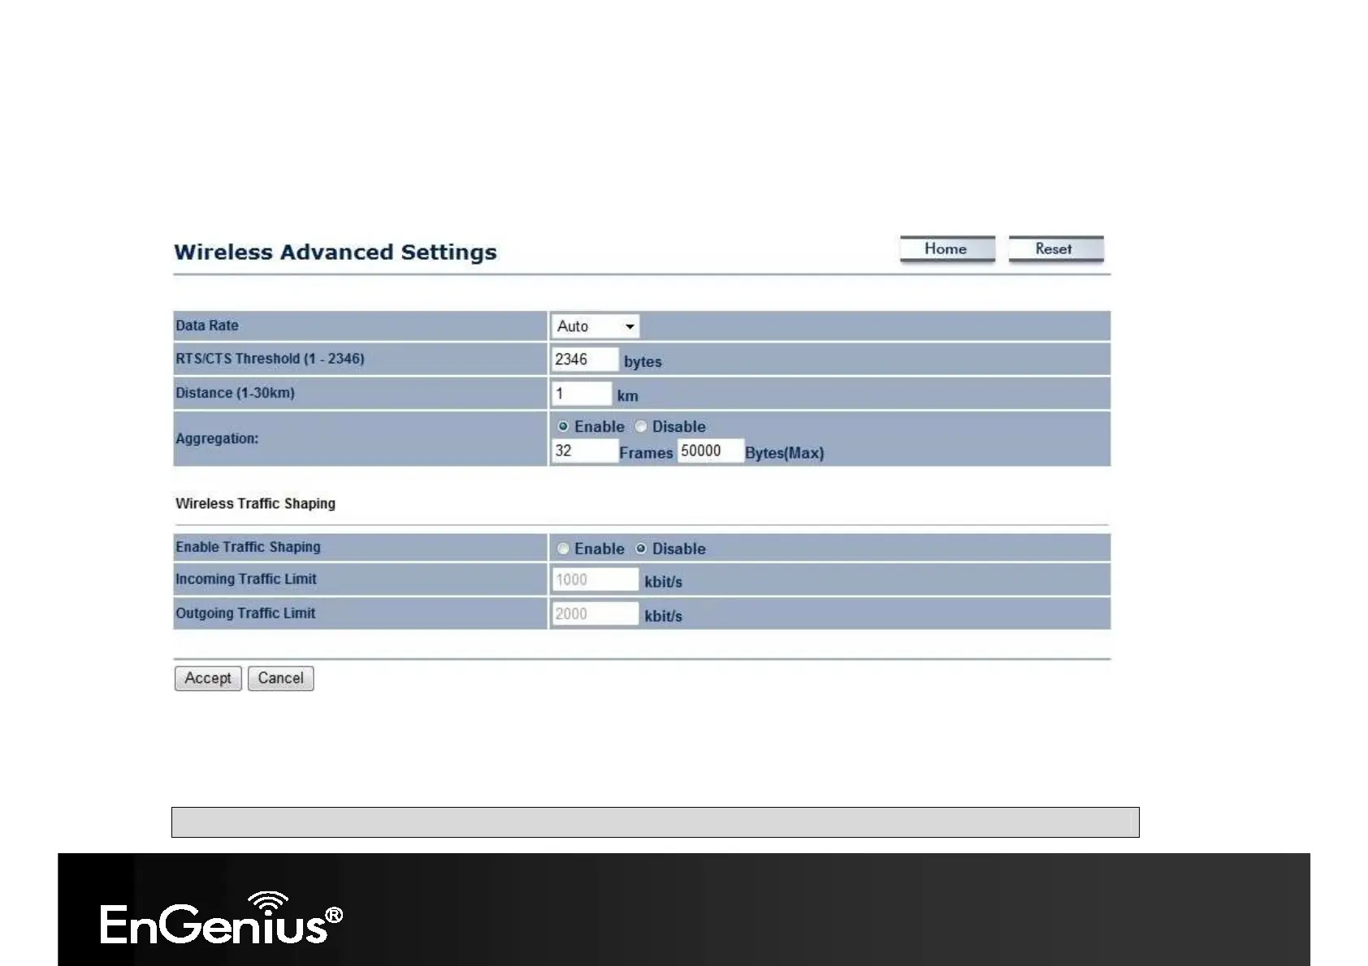The image size is (1368, 966).
Task: Click the Aggregation Bytes(Max) field
Action: 711,451
